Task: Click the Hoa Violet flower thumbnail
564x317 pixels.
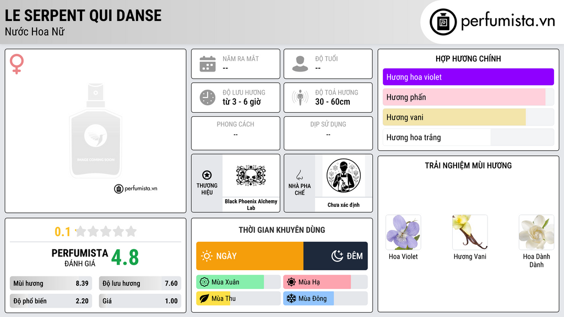Action: (x=403, y=233)
